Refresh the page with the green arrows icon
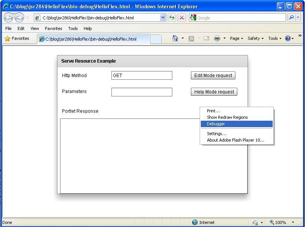The height and width of the screenshot is (227, 305). pos(172,18)
